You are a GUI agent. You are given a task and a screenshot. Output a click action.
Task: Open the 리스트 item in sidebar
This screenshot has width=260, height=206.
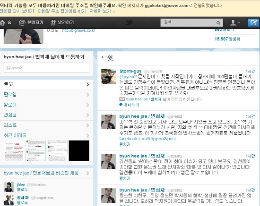point(46,125)
